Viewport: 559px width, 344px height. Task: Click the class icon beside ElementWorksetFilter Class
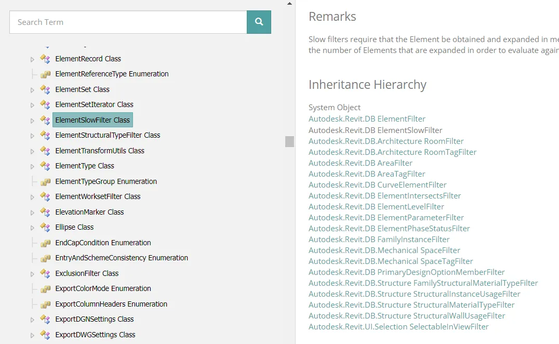click(45, 196)
